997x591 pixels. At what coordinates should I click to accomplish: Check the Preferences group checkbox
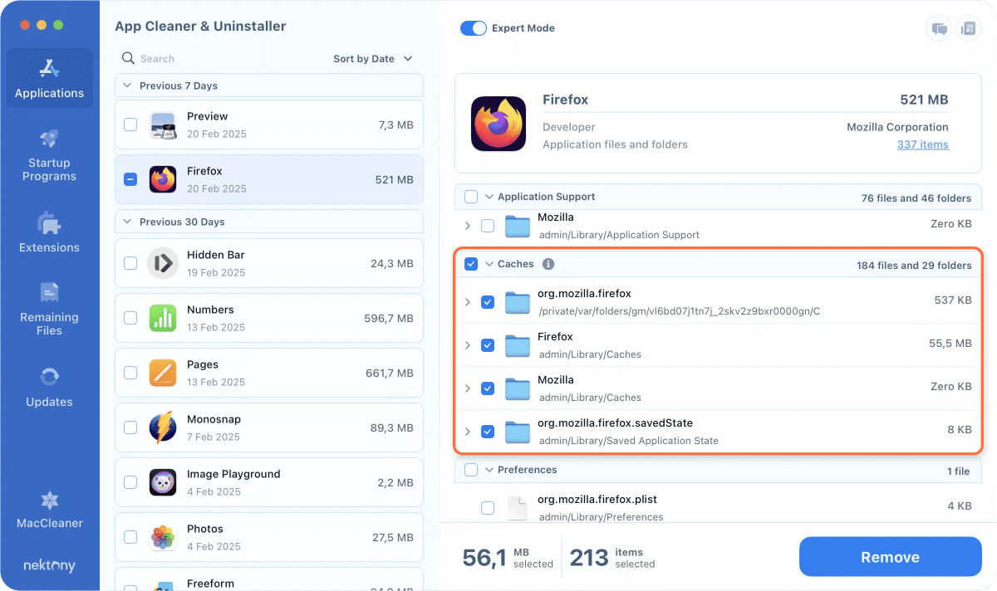(x=471, y=470)
